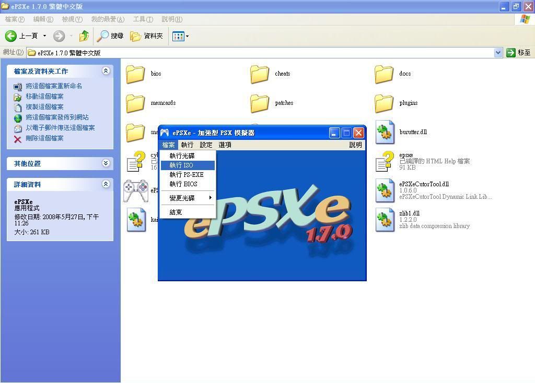Select the partly hidden sna folder icon
This screenshot has width=535, height=383.
pos(135,132)
